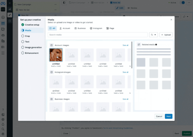Image resolution: width=193 pixels, height=137 pixels.
Task: Click the notifications bell icon in sidebar
Action: (x=3, y=124)
